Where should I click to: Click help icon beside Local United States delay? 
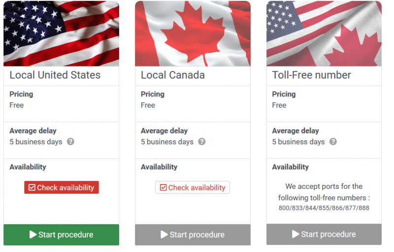[70, 142]
